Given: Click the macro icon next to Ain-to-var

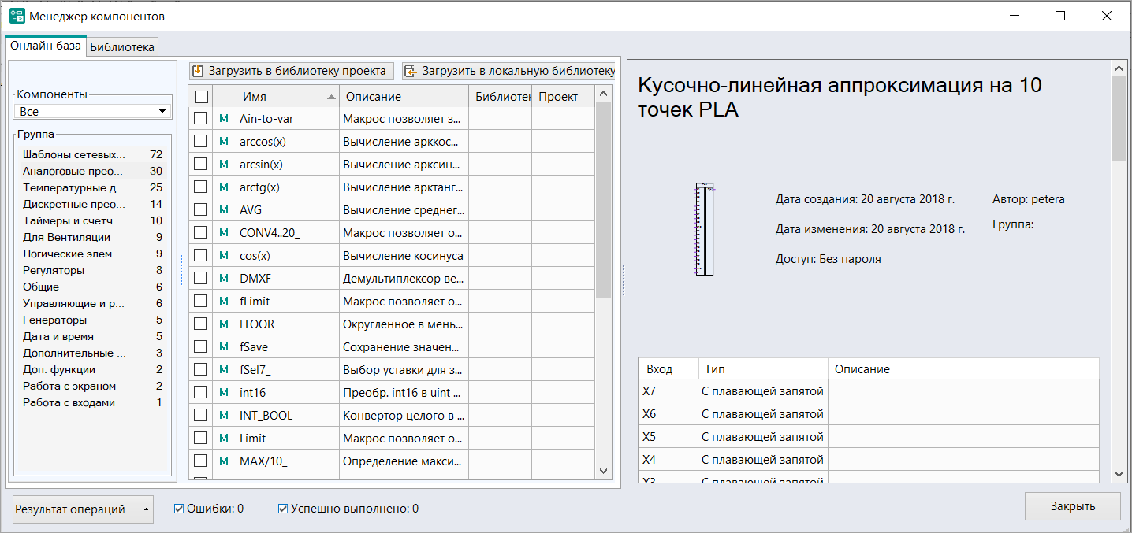Looking at the screenshot, I should (223, 118).
